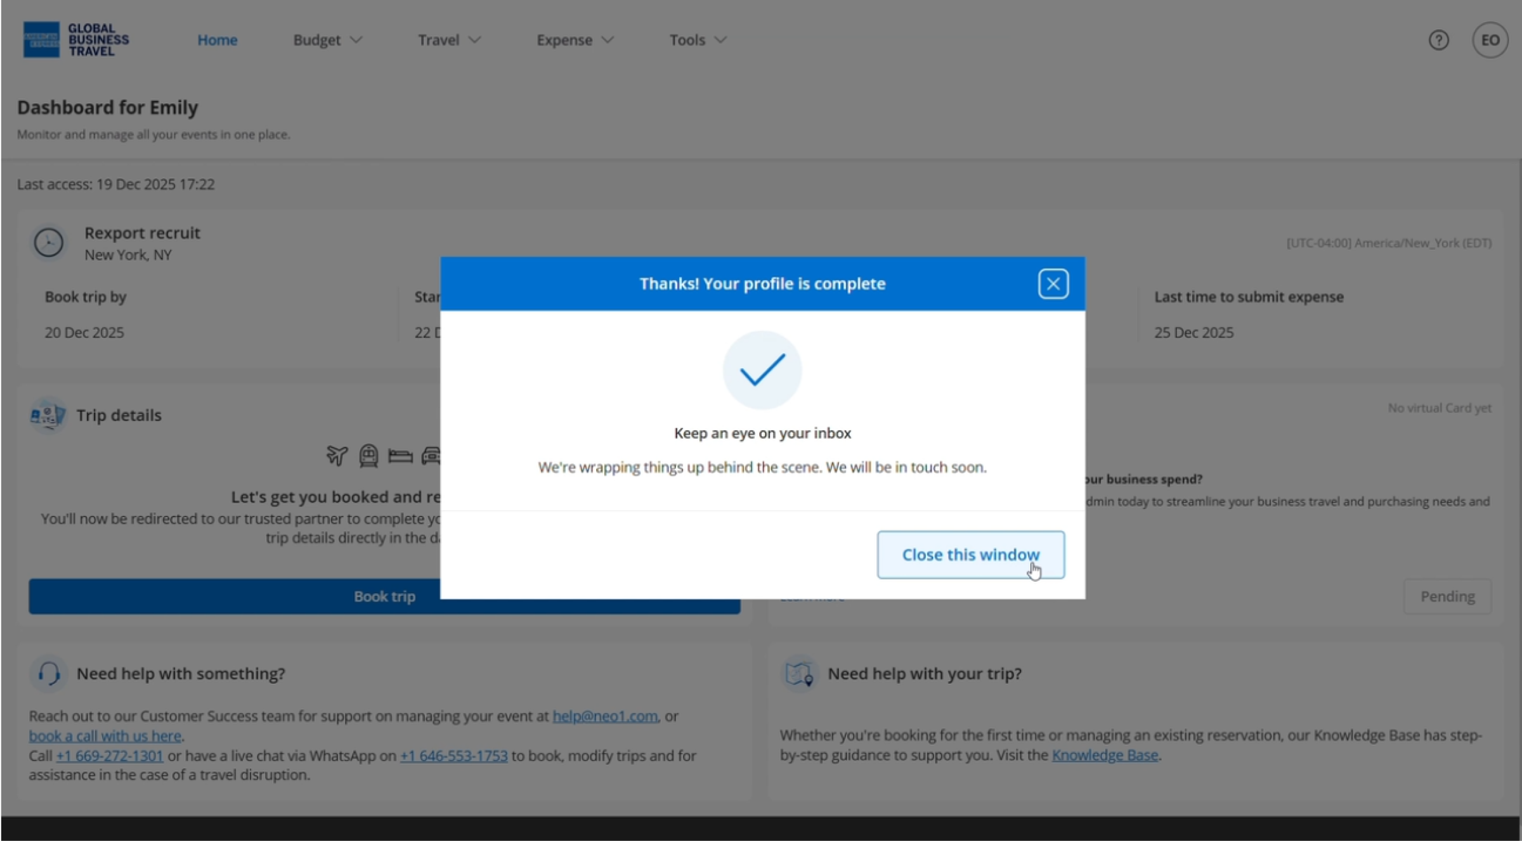Open the help question mark icon
The image size is (1522, 841).
tap(1438, 40)
